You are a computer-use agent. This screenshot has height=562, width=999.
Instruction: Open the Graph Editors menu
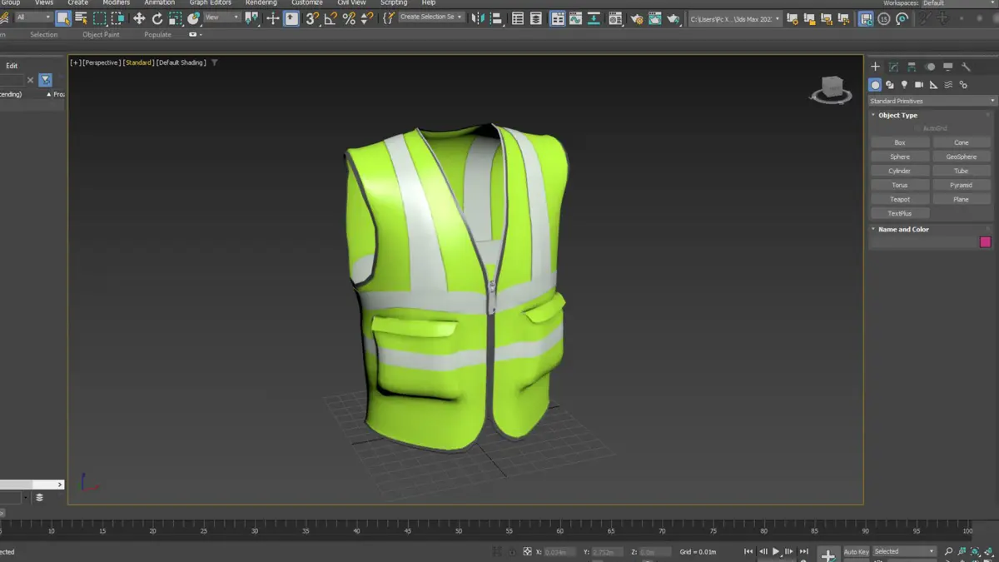tap(210, 3)
